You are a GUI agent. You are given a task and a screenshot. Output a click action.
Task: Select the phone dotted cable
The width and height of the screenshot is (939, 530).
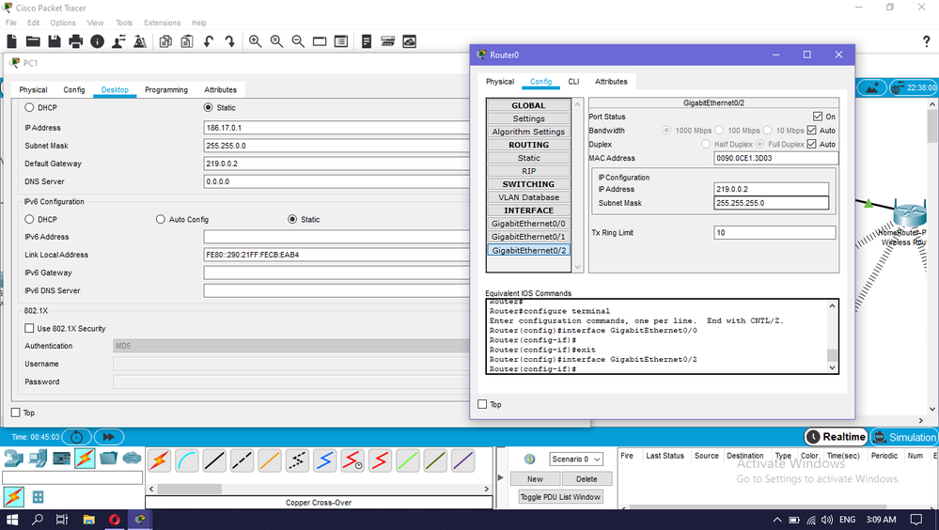point(297,460)
